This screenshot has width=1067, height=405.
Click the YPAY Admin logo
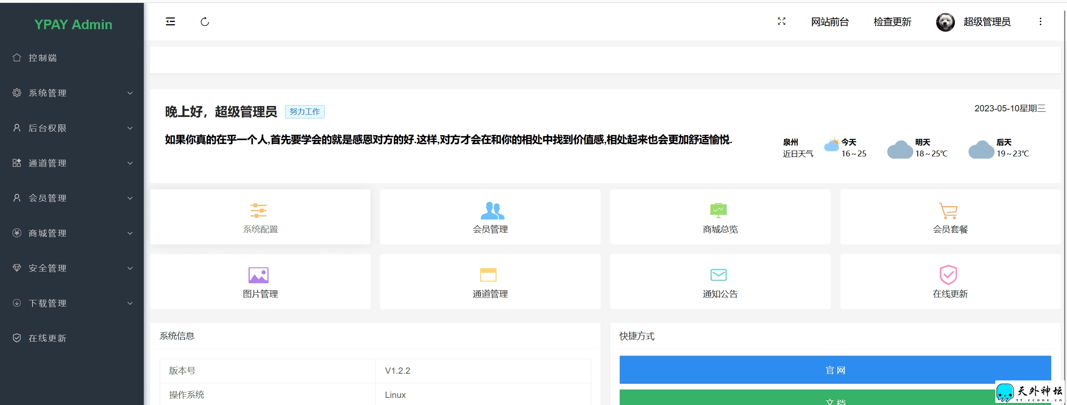pos(73,25)
